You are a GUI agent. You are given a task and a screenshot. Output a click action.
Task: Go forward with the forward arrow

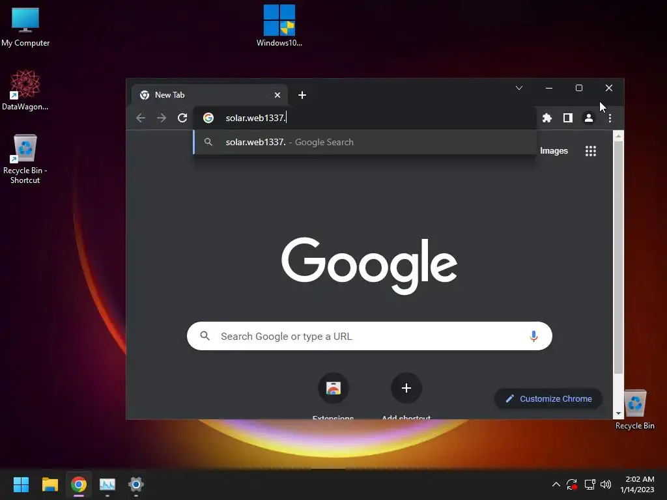coord(162,118)
